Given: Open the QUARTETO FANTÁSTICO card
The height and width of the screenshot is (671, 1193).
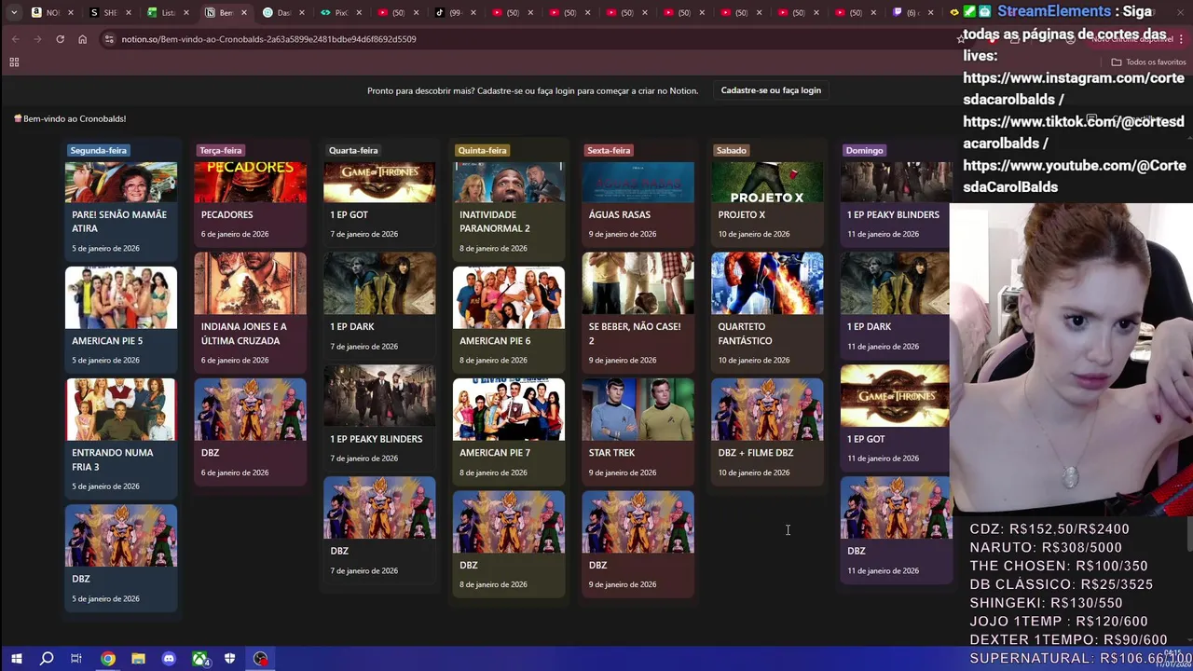Looking at the screenshot, I should (767, 312).
